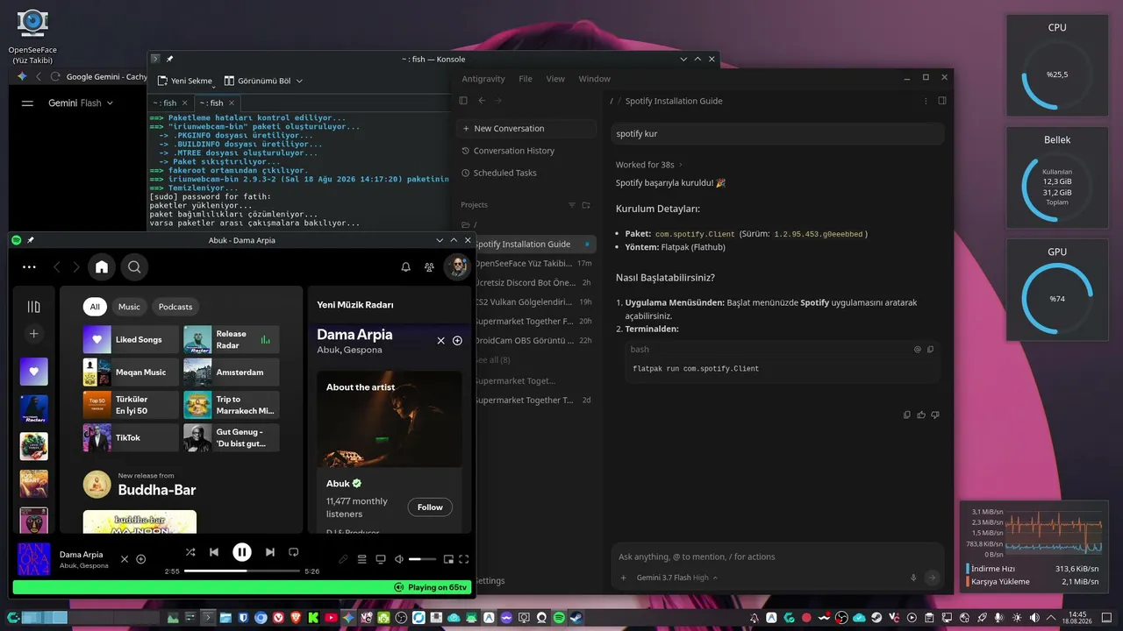Viewport: 1123px width, 631px height.
Task: Open Spotify search
Action: [x=134, y=267]
